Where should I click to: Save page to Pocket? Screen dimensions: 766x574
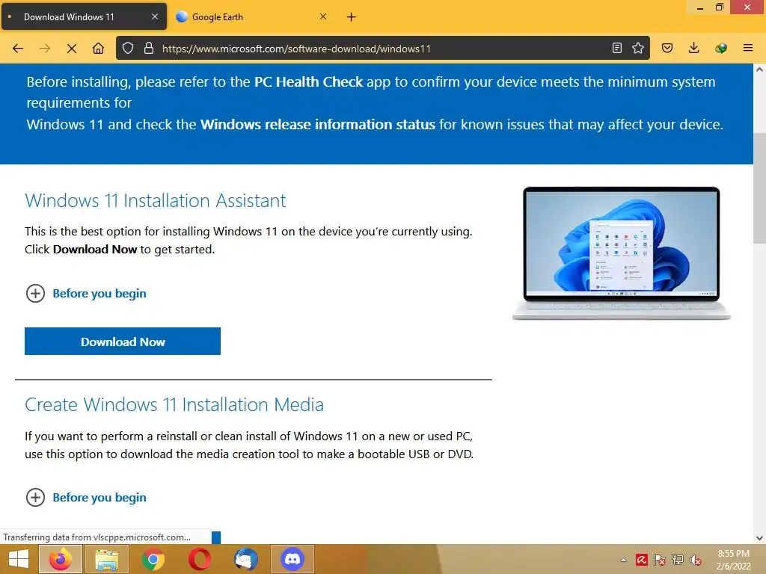[x=667, y=48]
